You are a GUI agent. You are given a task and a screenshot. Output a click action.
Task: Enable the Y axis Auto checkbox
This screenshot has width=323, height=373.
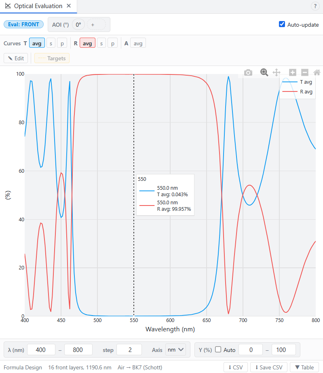(218, 350)
